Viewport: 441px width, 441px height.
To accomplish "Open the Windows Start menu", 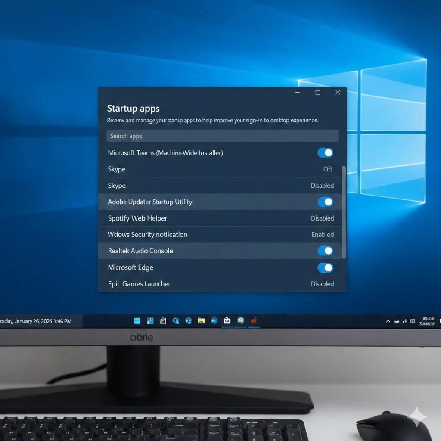I will [x=137, y=321].
